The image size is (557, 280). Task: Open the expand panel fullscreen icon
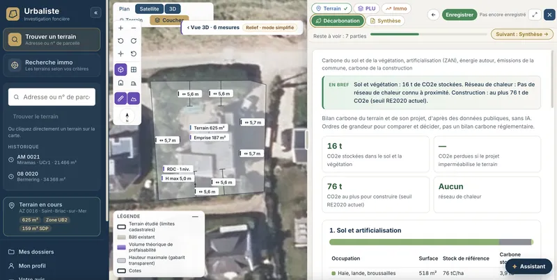(535, 15)
